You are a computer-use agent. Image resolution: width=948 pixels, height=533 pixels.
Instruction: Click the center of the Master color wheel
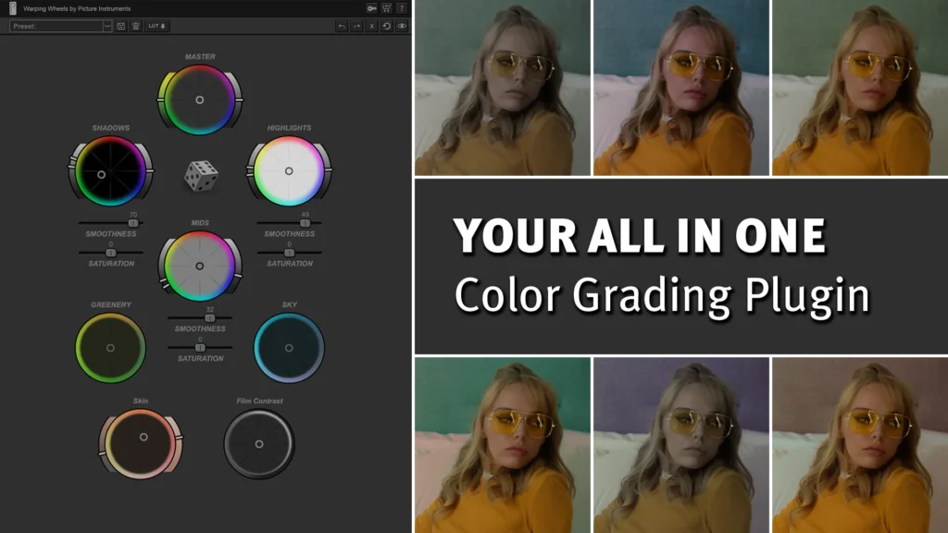click(199, 100)
